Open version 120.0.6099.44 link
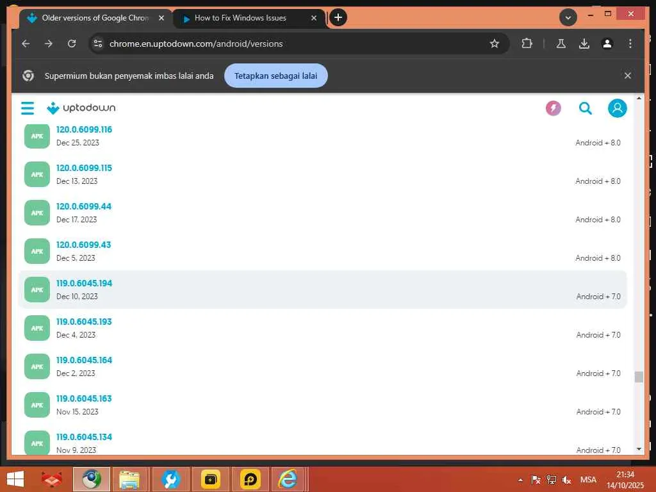 [84, 207]
